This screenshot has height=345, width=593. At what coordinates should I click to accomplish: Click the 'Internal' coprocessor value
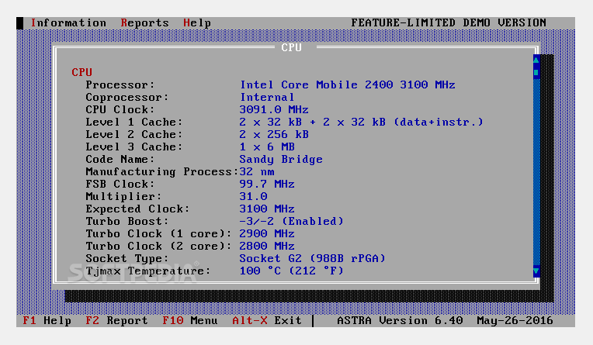point(267,97)
